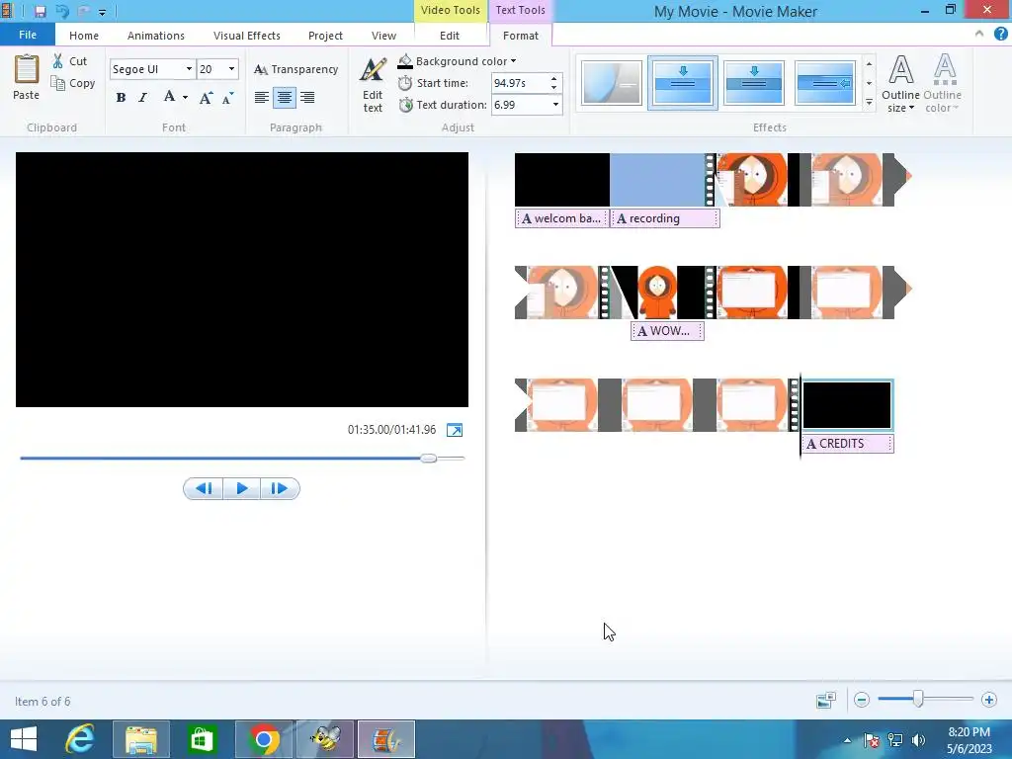Screen dimensions: 1012x759
Task: Copy the selected item
Action: (73, 83)
